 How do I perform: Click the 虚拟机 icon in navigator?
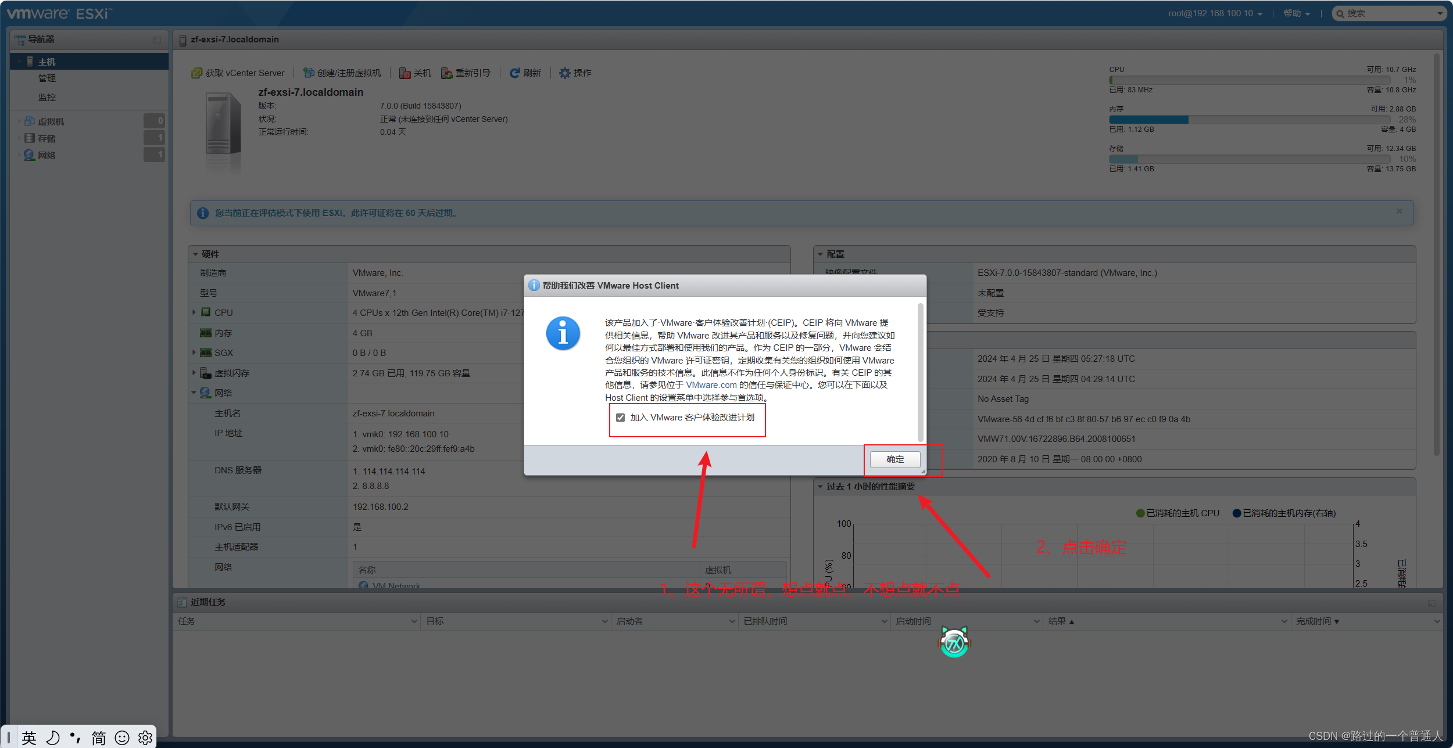coord(30,121)
